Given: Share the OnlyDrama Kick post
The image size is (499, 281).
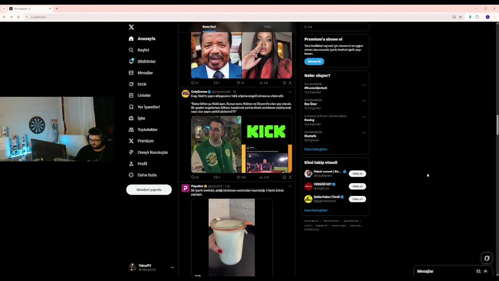Looking at the screenshot, I should [290, 177].
